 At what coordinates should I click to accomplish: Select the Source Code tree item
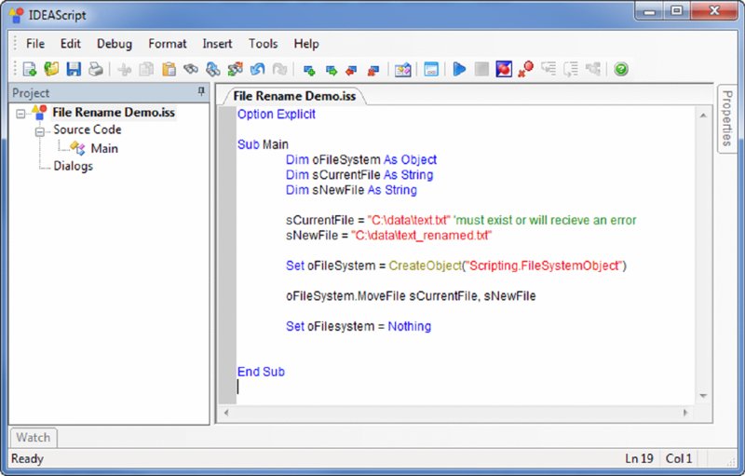(x=87, y=129)
